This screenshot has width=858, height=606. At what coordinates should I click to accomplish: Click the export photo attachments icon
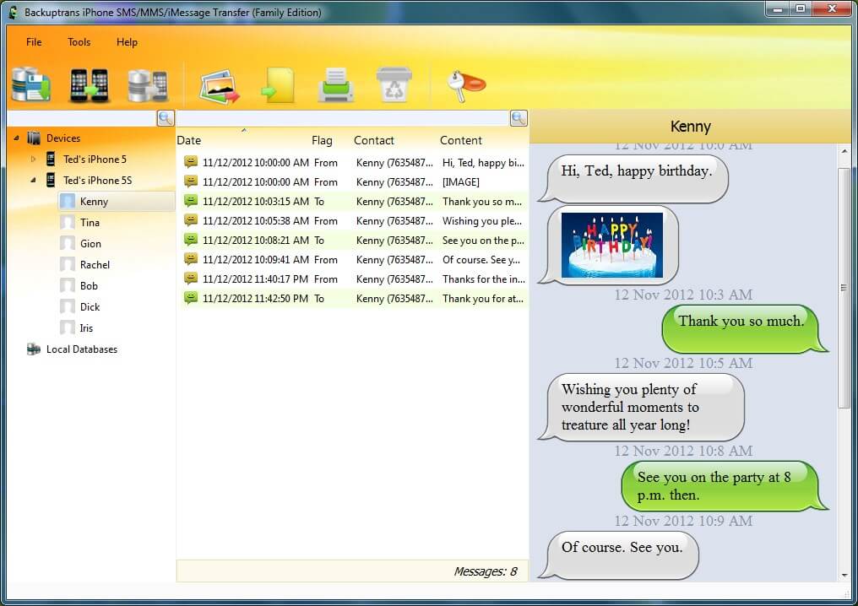pyautogui.click(x=219, y=84)
